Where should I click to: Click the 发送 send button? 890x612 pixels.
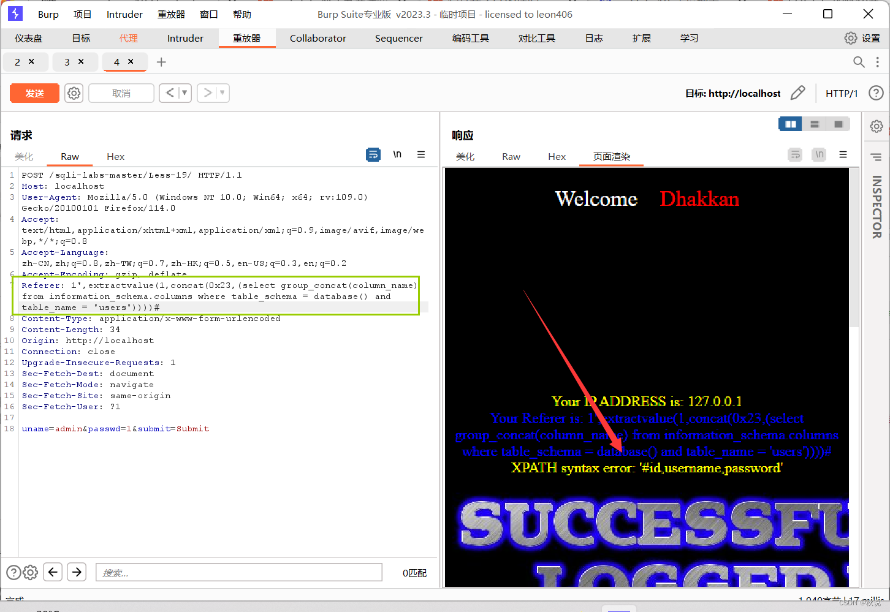point(35,93)
